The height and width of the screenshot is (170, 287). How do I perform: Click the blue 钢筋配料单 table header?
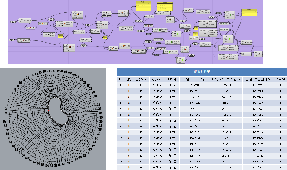pyautogui.click(x=202, y=72)
